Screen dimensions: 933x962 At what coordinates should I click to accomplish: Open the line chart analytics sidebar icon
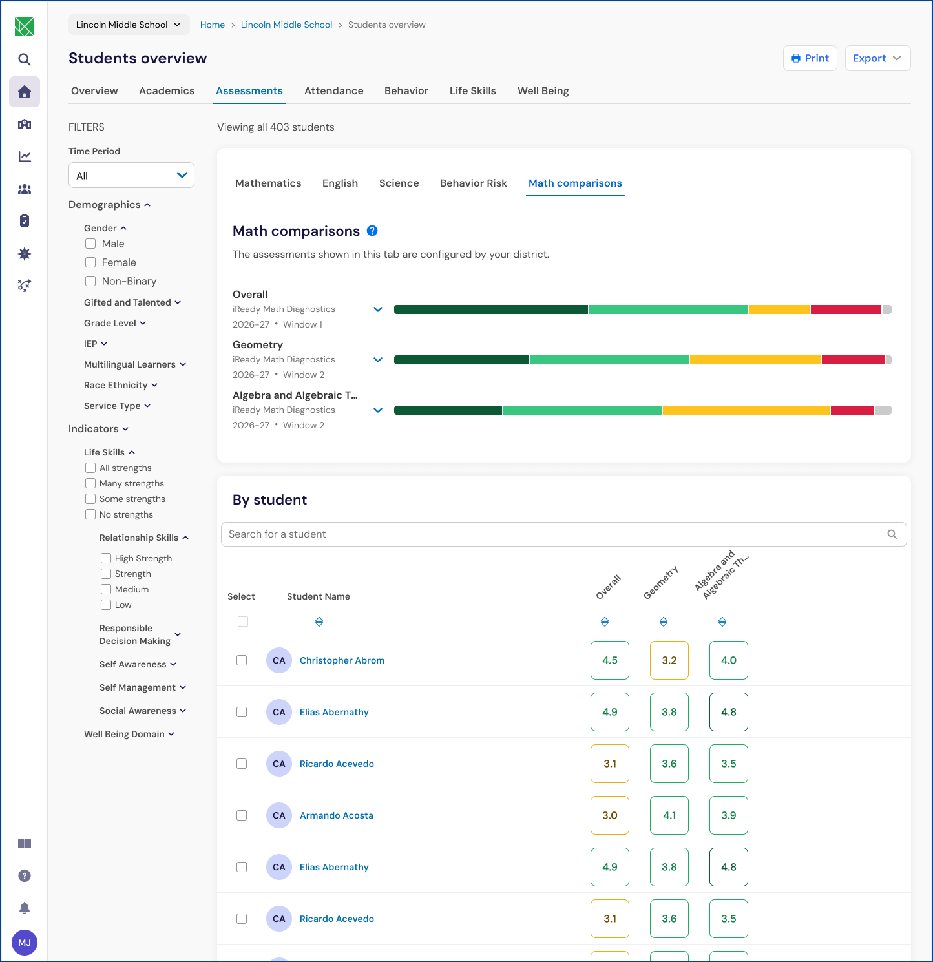tap(25, 156)
